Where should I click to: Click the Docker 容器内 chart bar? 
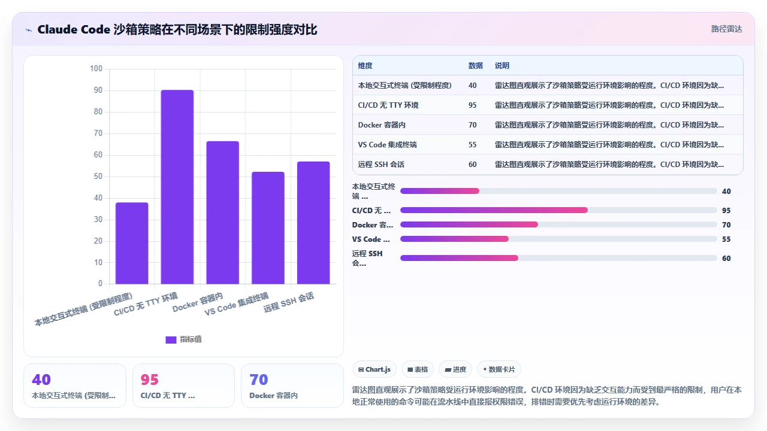point(223,213)
